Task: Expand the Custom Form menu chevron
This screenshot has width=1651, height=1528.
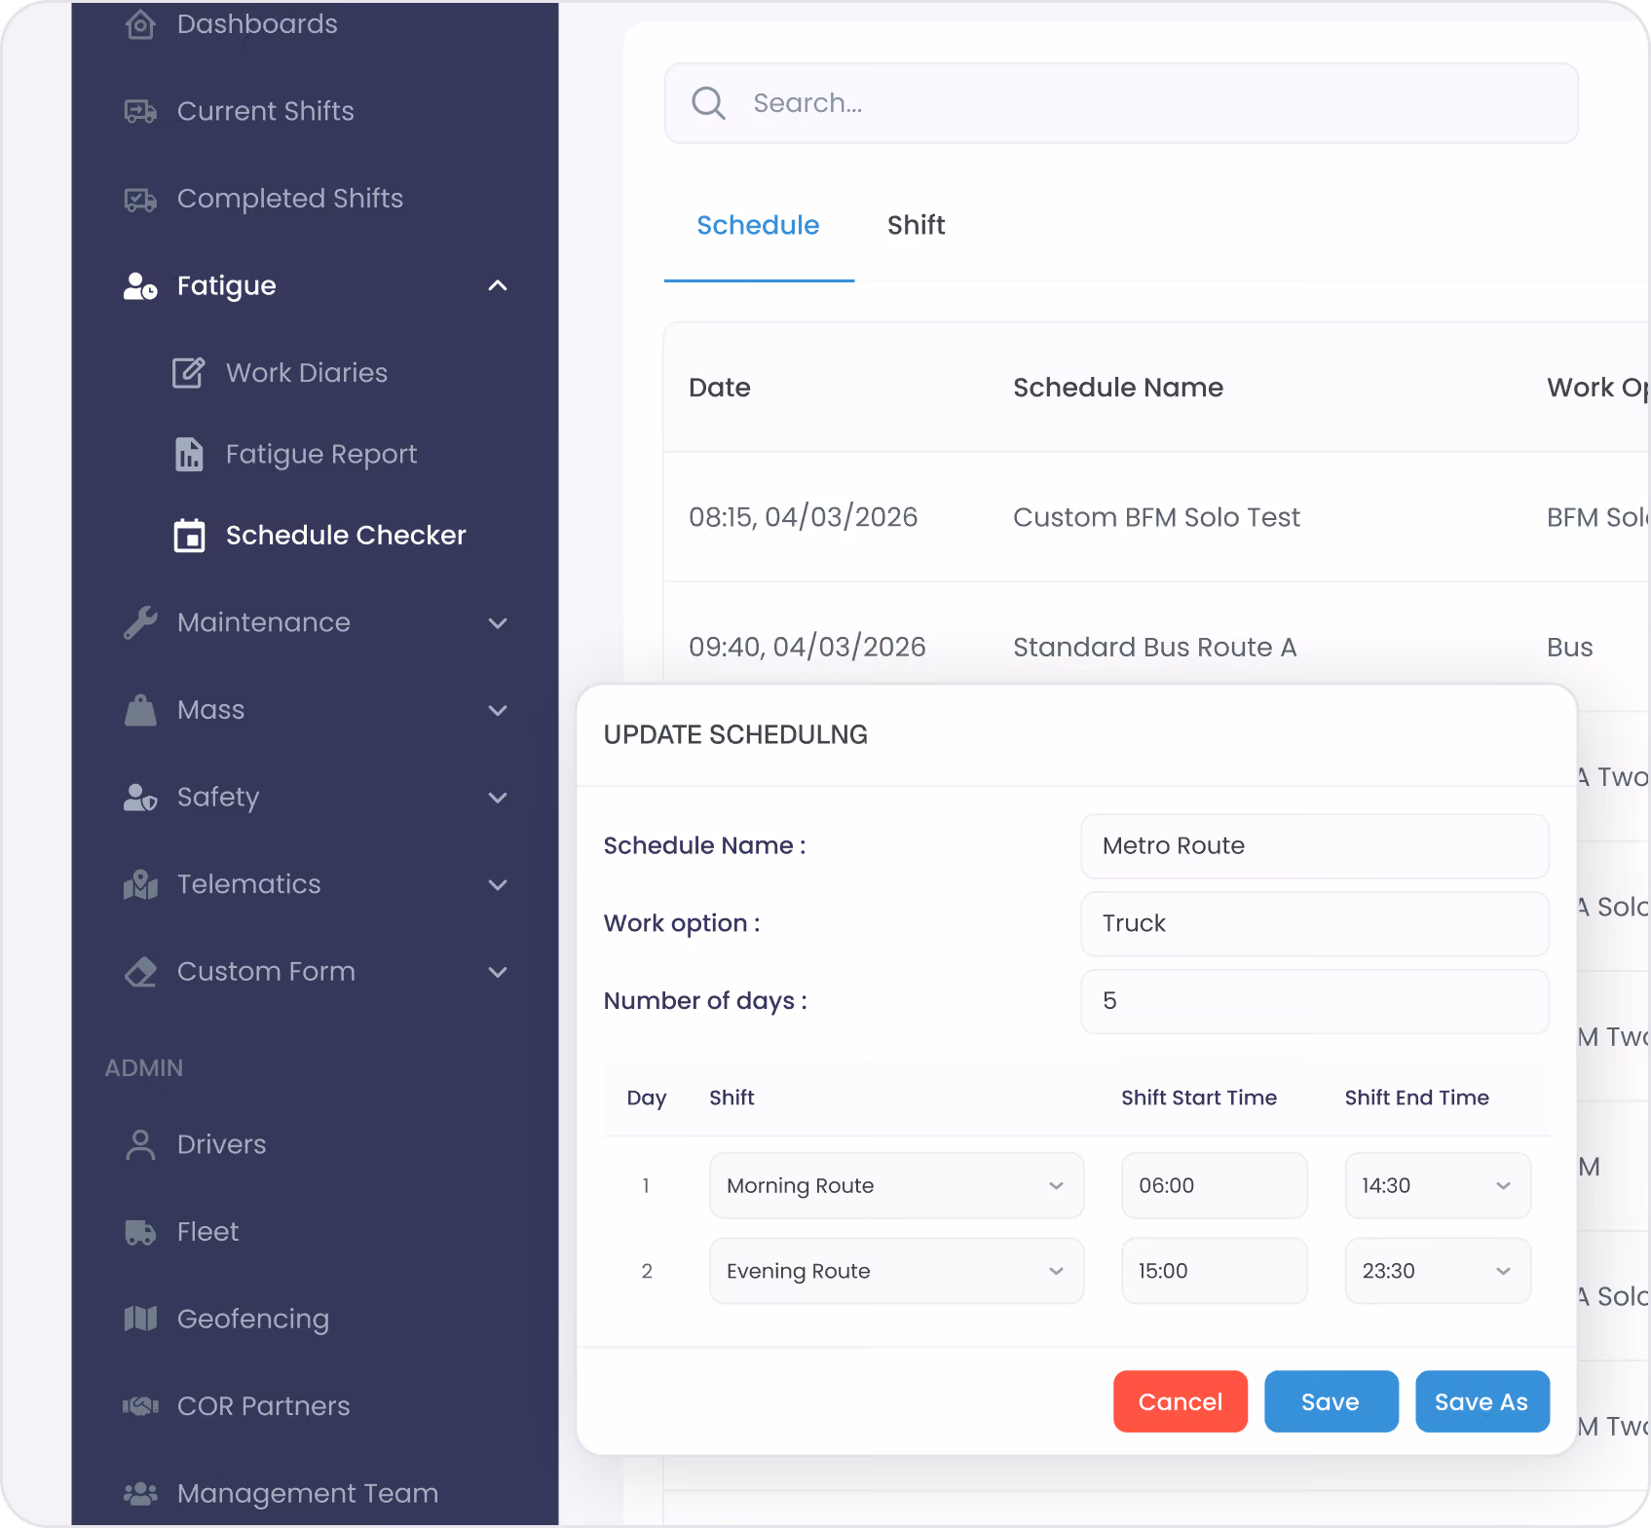Action: click(498, 972)
